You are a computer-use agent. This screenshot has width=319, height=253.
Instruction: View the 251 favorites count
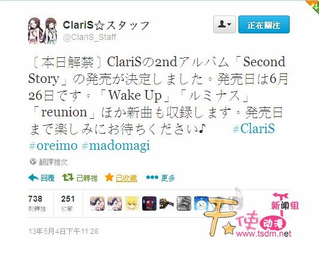coord(68,203)
